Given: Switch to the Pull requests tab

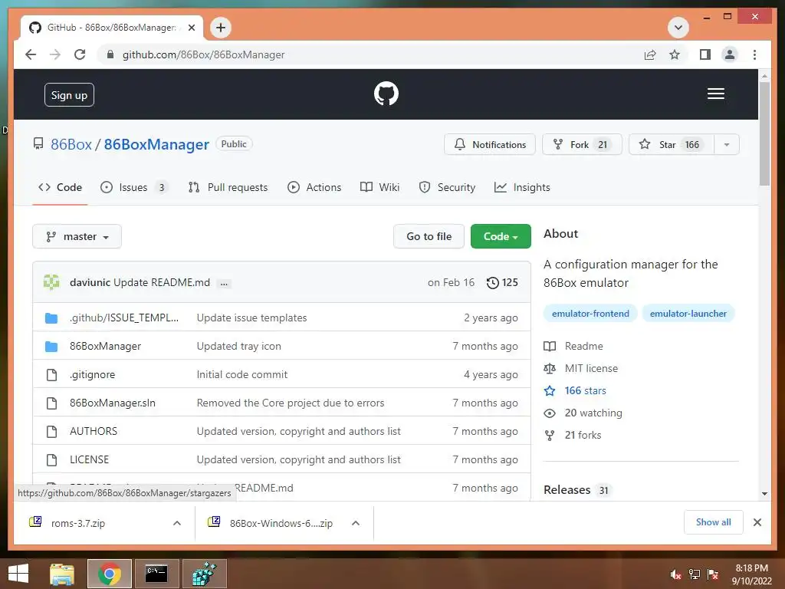Looking at the screenshot, I should click(x=228, y=187).
